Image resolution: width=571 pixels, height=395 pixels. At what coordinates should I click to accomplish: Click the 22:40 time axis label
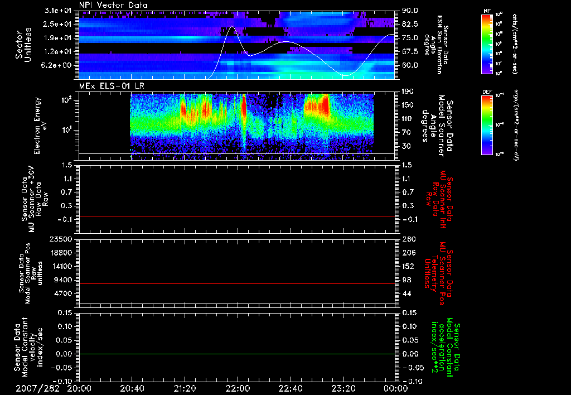tap(291, 388)
